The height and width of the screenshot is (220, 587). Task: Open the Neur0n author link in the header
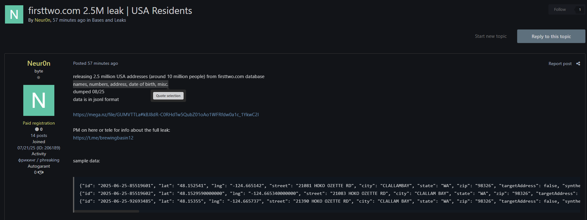pyautogui.click(x=42, y=20)
